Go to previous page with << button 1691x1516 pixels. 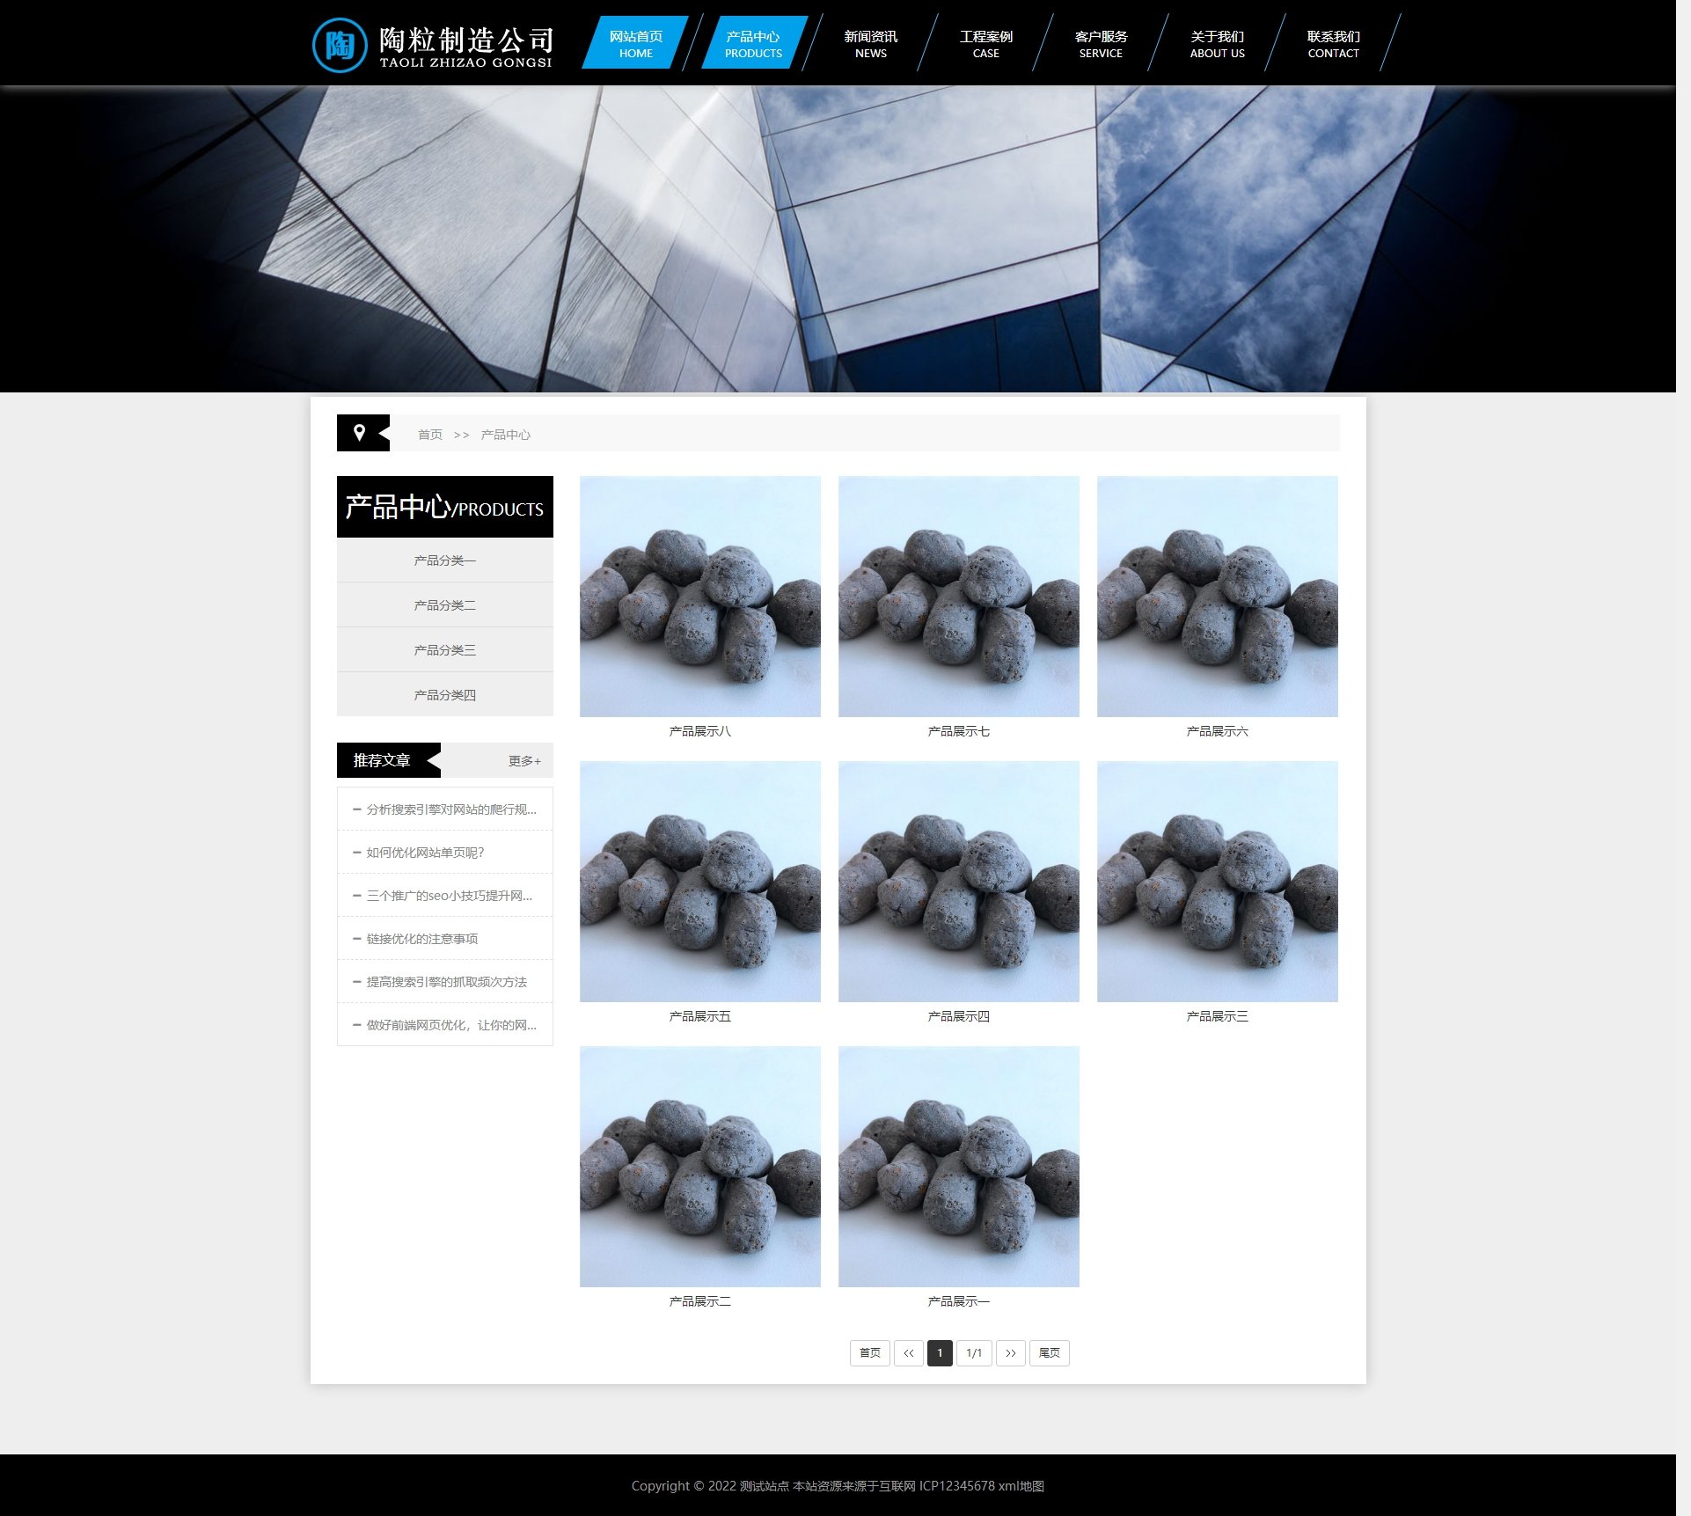click(x=908, y=1353)
